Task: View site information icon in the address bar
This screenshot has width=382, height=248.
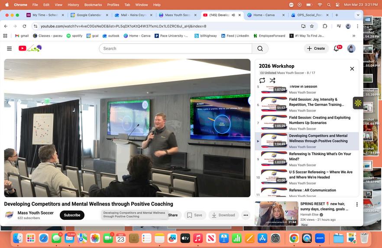Action: pos(36,26)
